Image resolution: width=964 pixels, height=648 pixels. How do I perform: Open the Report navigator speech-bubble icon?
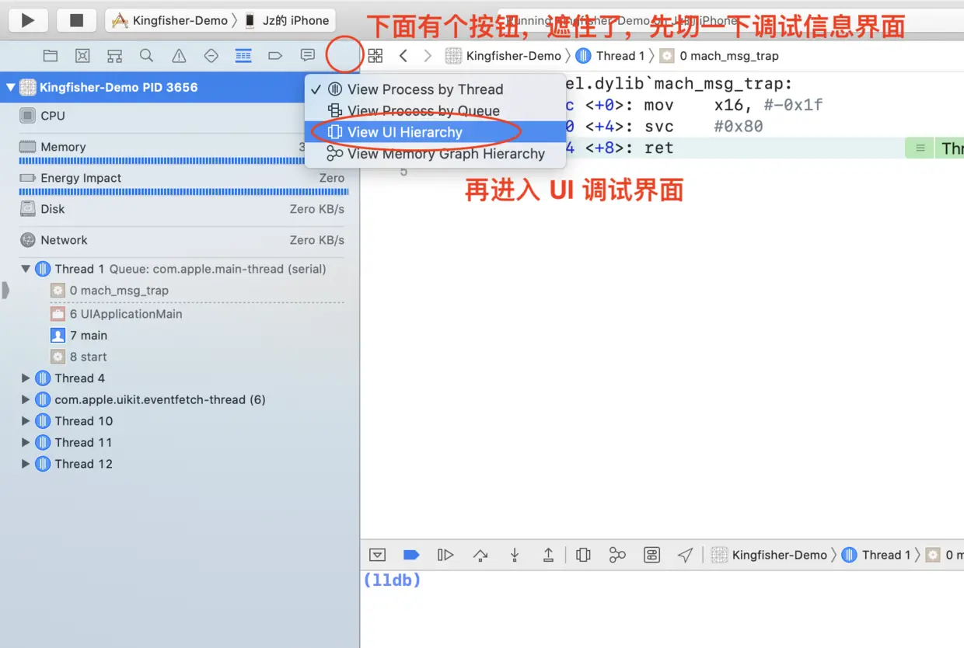click(x=308, y=56)
